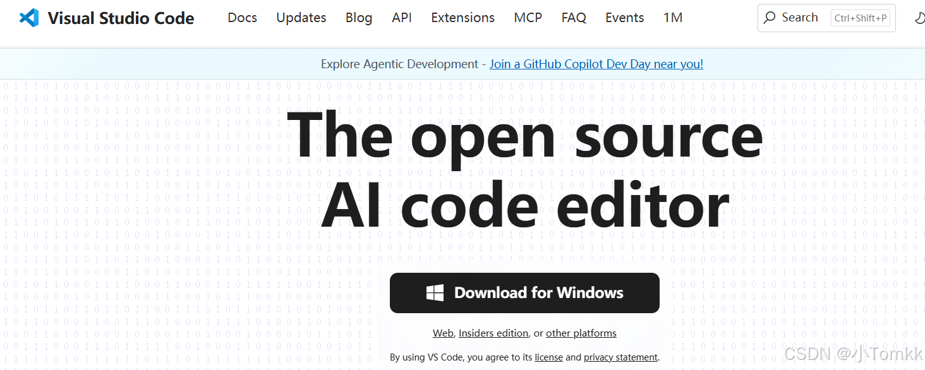The width and height of the screenshot is (925, 370).
Task: Click the Ctrl+Shift+P shortcut badge
Action: [x=861, y=18]
